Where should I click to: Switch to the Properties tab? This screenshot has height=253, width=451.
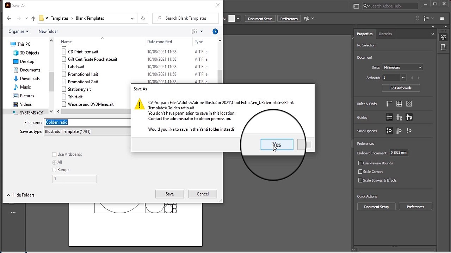click(x=364, y=34)
